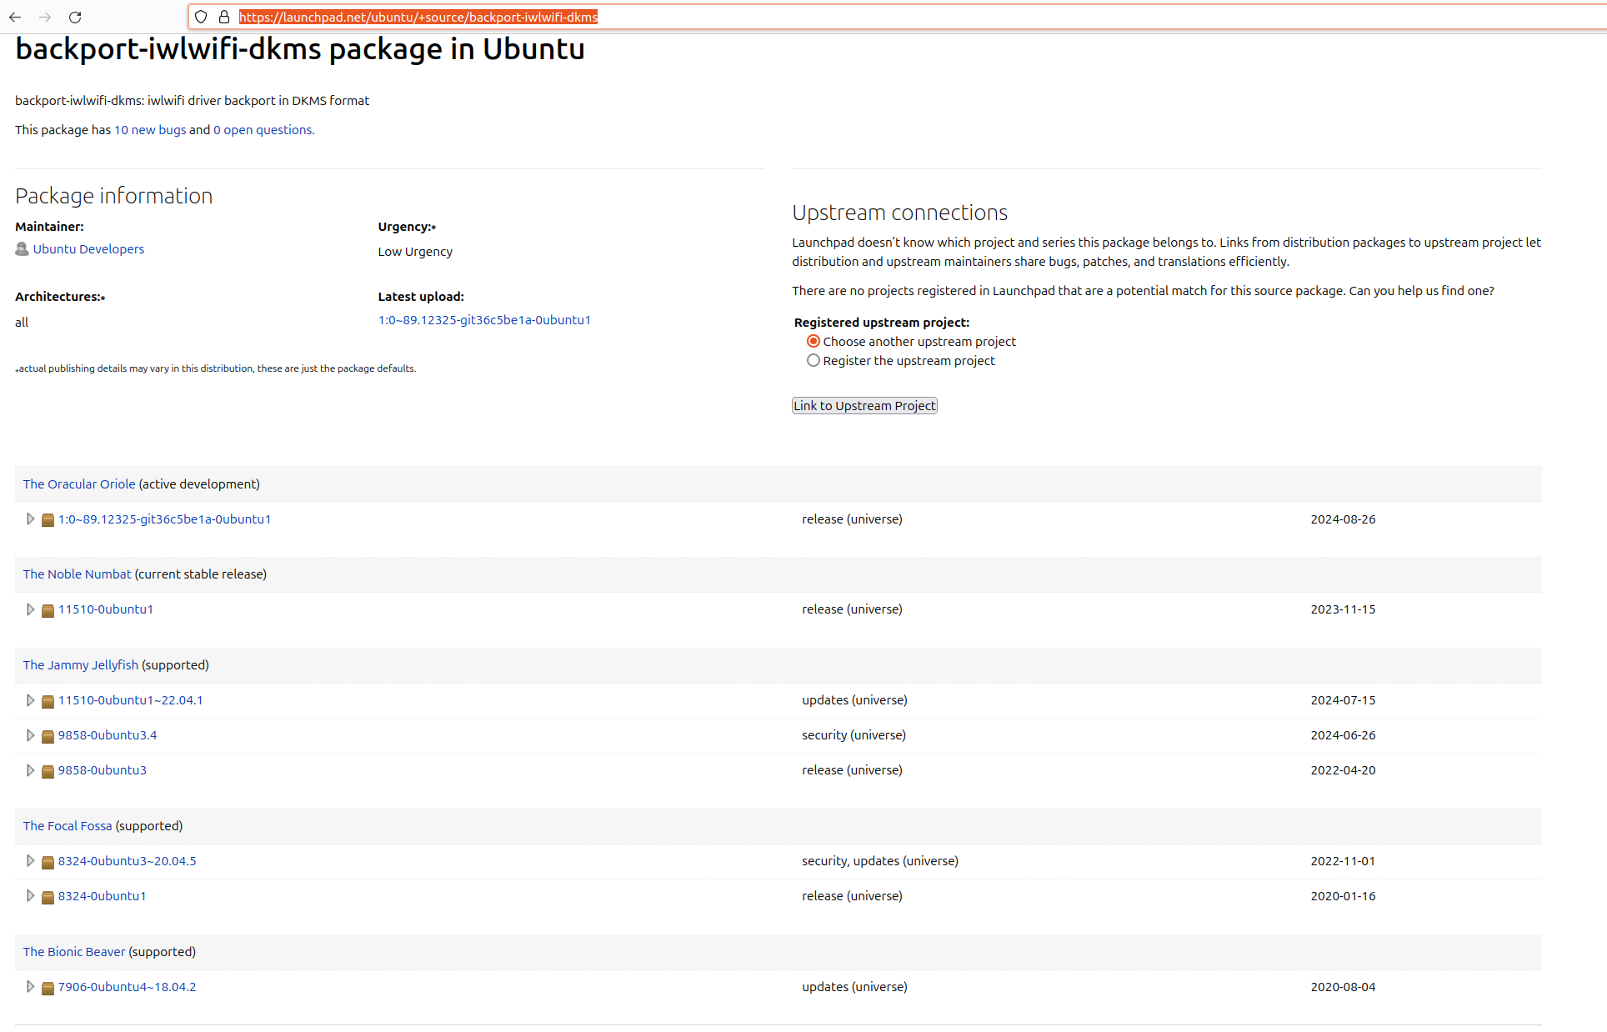Image resolution: width=1607 pixels, height=1032 pixels.
Task: Open The Bionic Beaver series link
Action: click(x=74, y=952)
